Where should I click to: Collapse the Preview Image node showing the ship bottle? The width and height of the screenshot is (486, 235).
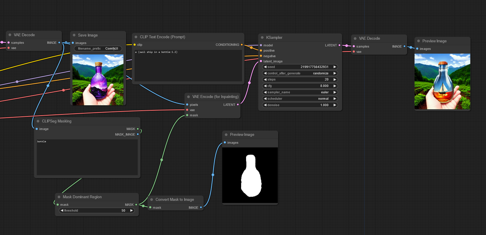point(418,41)
